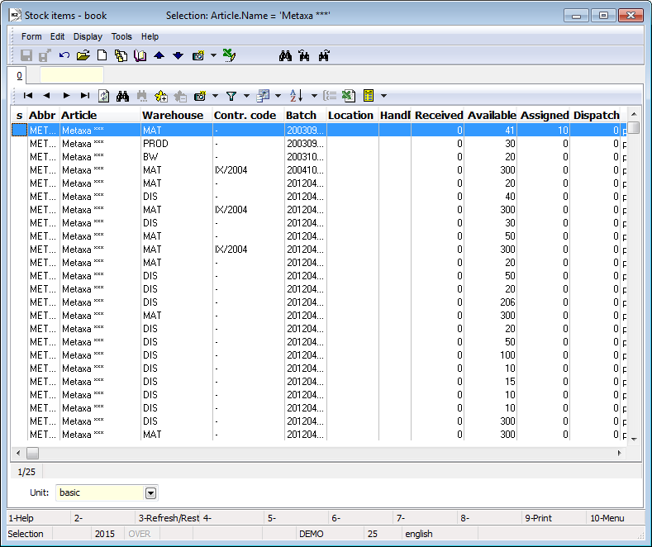Click the filter funnel icon
The image size is (652, 547).
click(x=231, y=96)
